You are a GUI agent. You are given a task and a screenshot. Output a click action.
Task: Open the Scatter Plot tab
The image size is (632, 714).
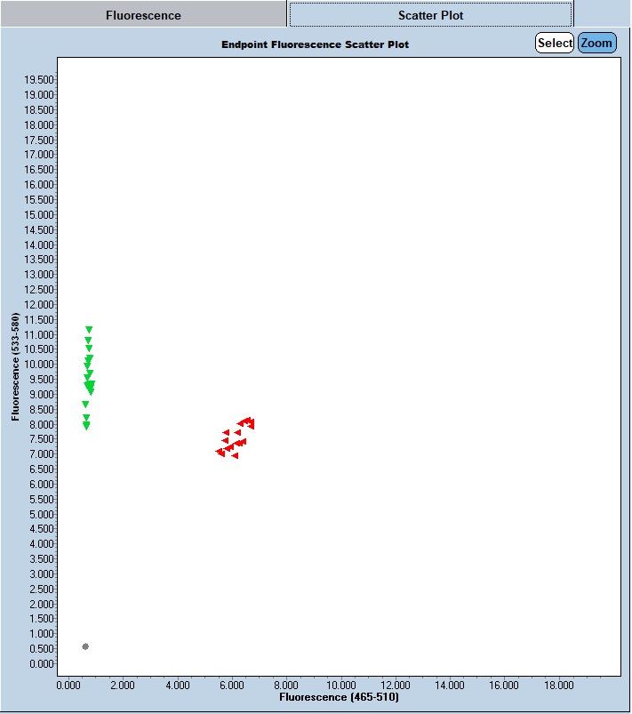pyautogui.click(x=430, y=15)
